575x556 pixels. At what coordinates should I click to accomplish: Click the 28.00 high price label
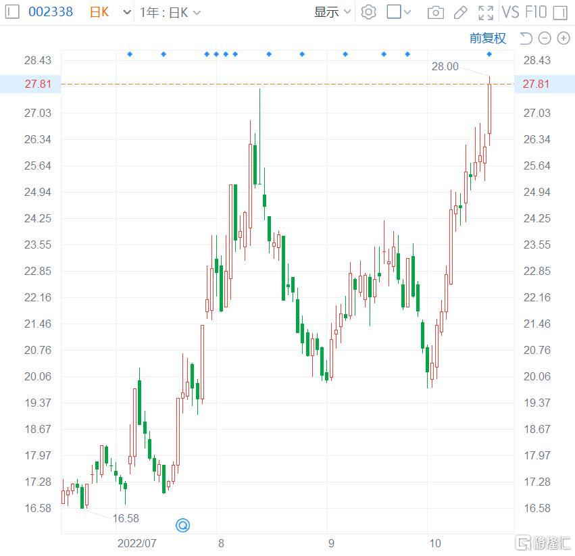pos(445,66)
